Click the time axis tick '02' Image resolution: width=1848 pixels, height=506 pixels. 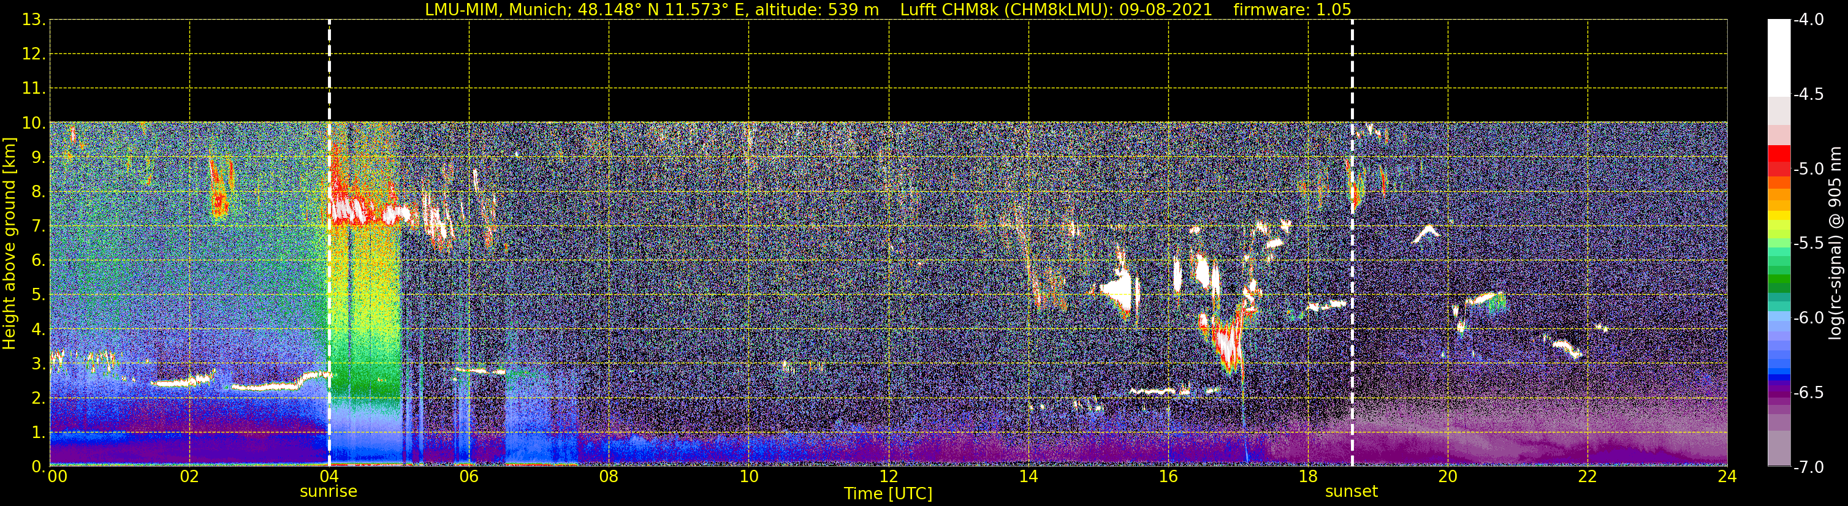point(189,477)
